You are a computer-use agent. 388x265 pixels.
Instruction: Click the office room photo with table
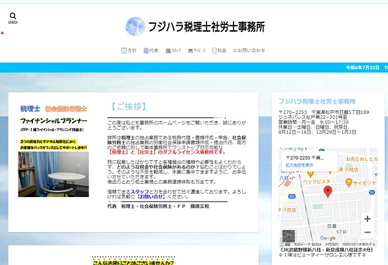(53, 174)
